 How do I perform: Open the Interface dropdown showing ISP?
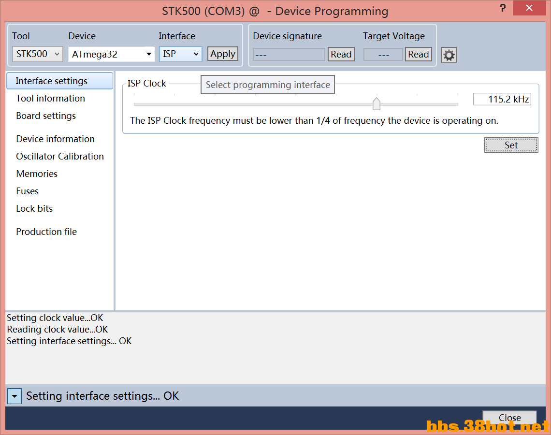point(181,54)
